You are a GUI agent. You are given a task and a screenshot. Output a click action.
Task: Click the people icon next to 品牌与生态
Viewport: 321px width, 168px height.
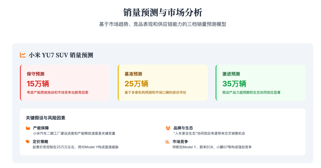(x=168, y=128)
